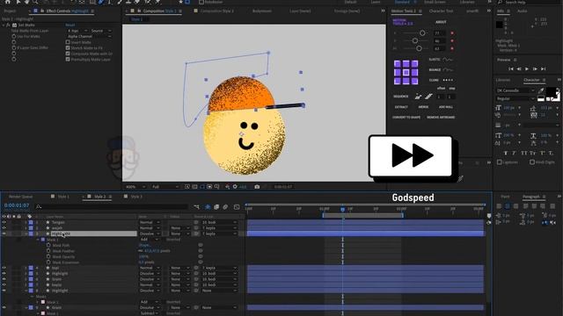Click the first Sequence stairs icon

click(418, 97)
